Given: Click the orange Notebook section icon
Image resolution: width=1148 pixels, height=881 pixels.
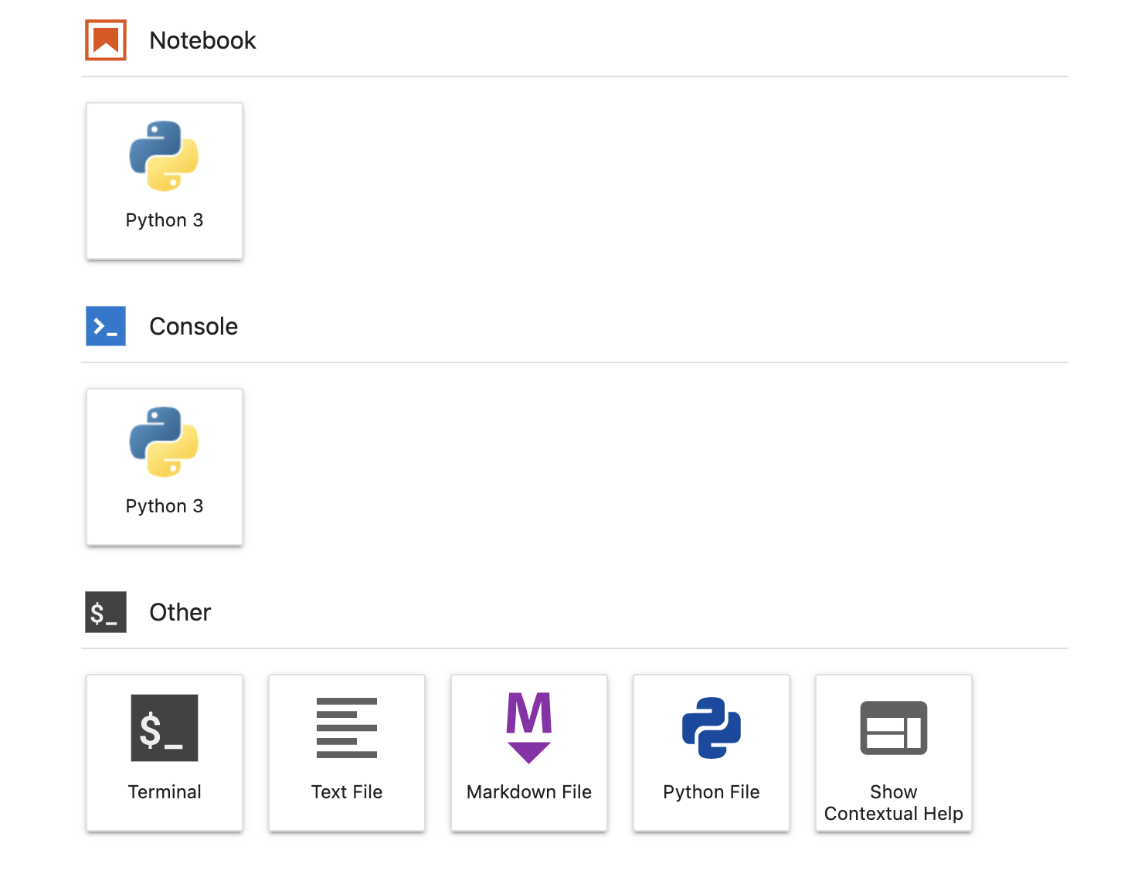Looking at the screenshot, I should 106,40.
